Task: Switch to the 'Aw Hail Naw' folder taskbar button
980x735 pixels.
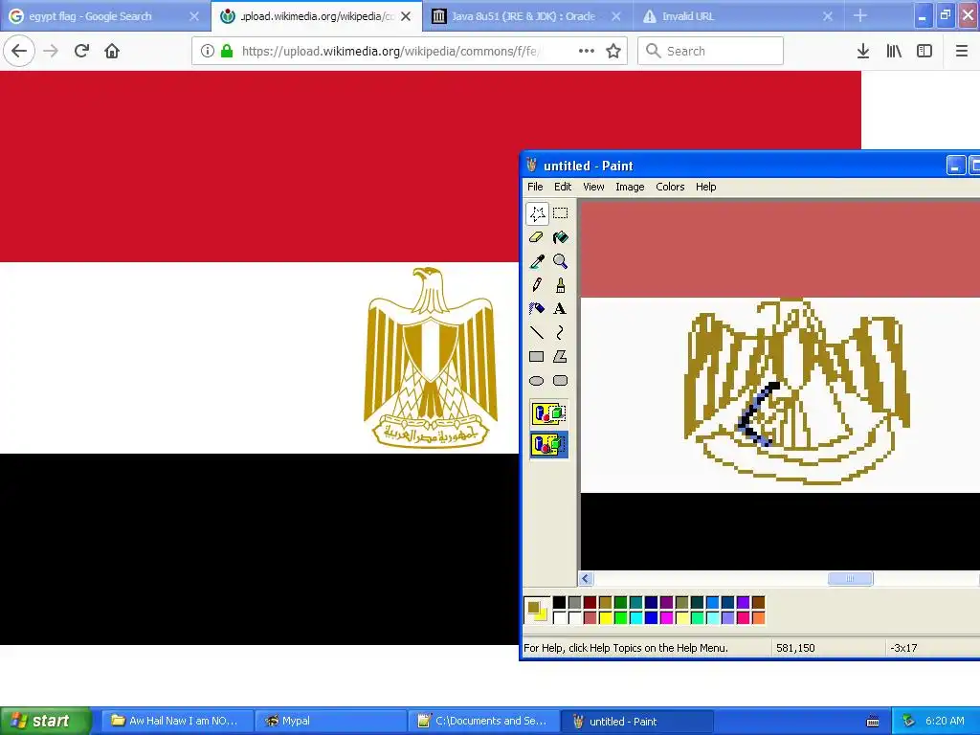Action: 178,721
